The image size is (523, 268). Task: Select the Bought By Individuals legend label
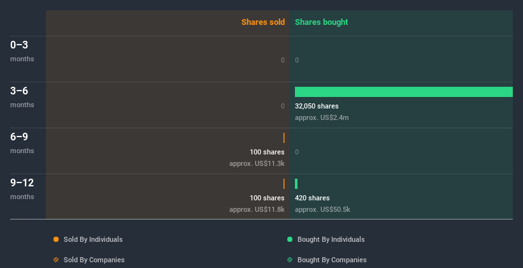click(x=331, y=239)
